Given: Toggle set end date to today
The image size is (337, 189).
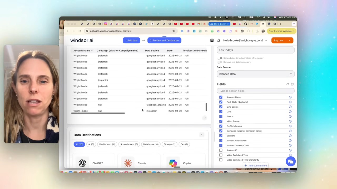Looking at the screenshot, I should tap(220, 58).
